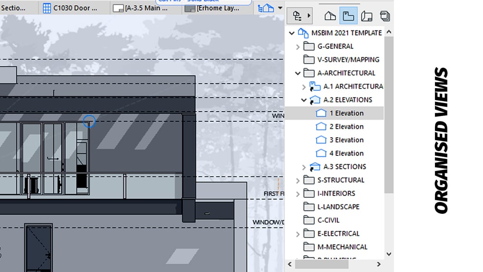Click the ground-floor door in the elevation

(x=38, y=247)
